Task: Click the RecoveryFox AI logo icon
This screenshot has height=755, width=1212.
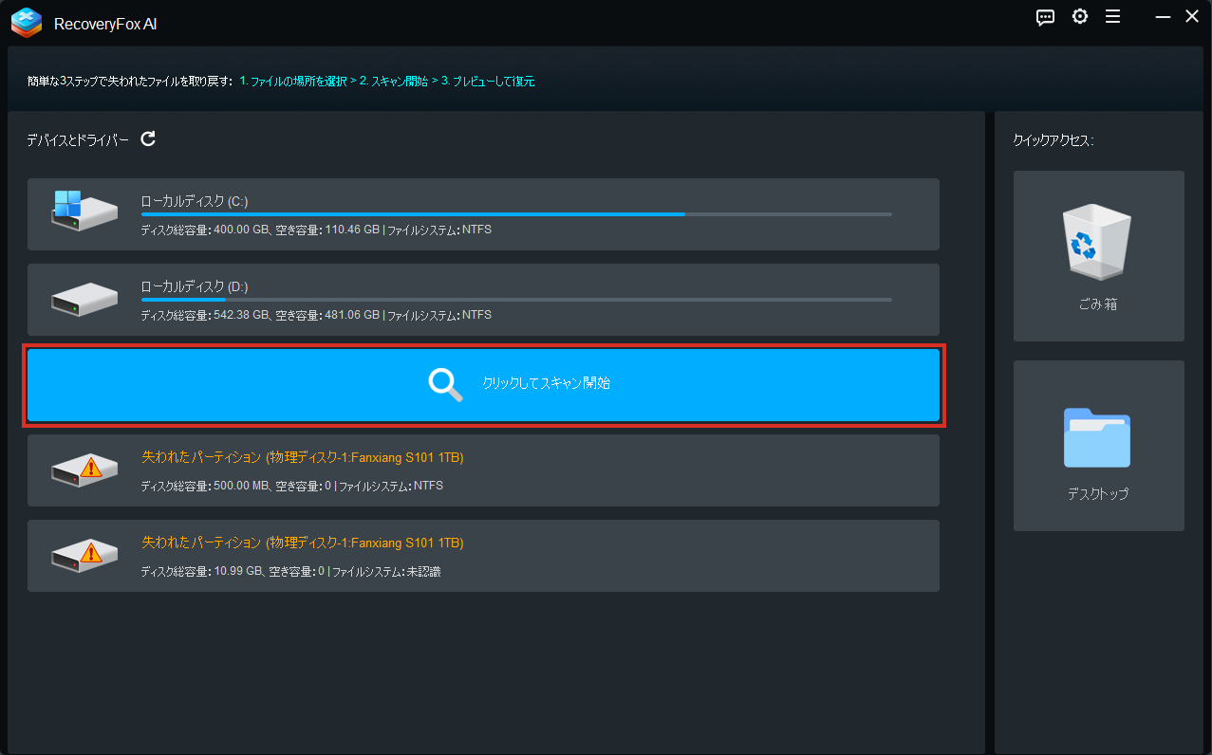Action: [27, 23]
